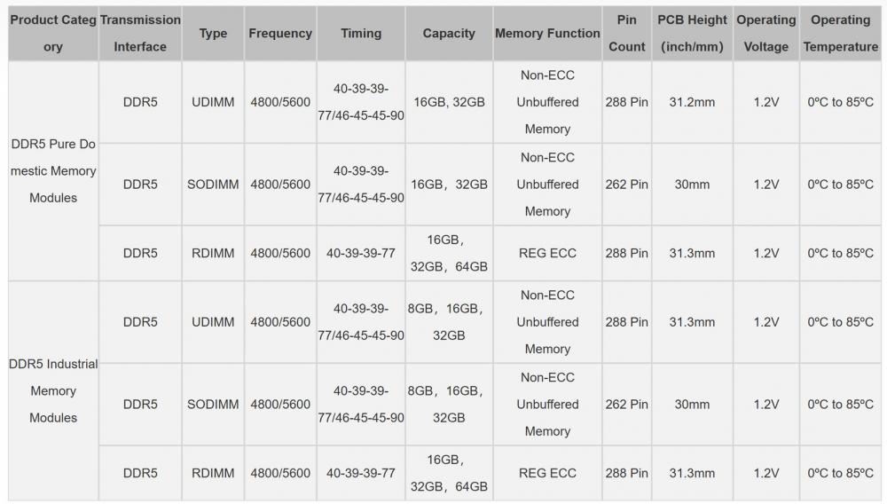Click the Pin Count column header

pos(627,34)
